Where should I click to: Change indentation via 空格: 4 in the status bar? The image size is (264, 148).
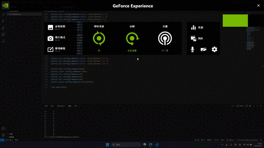(209, 140)
